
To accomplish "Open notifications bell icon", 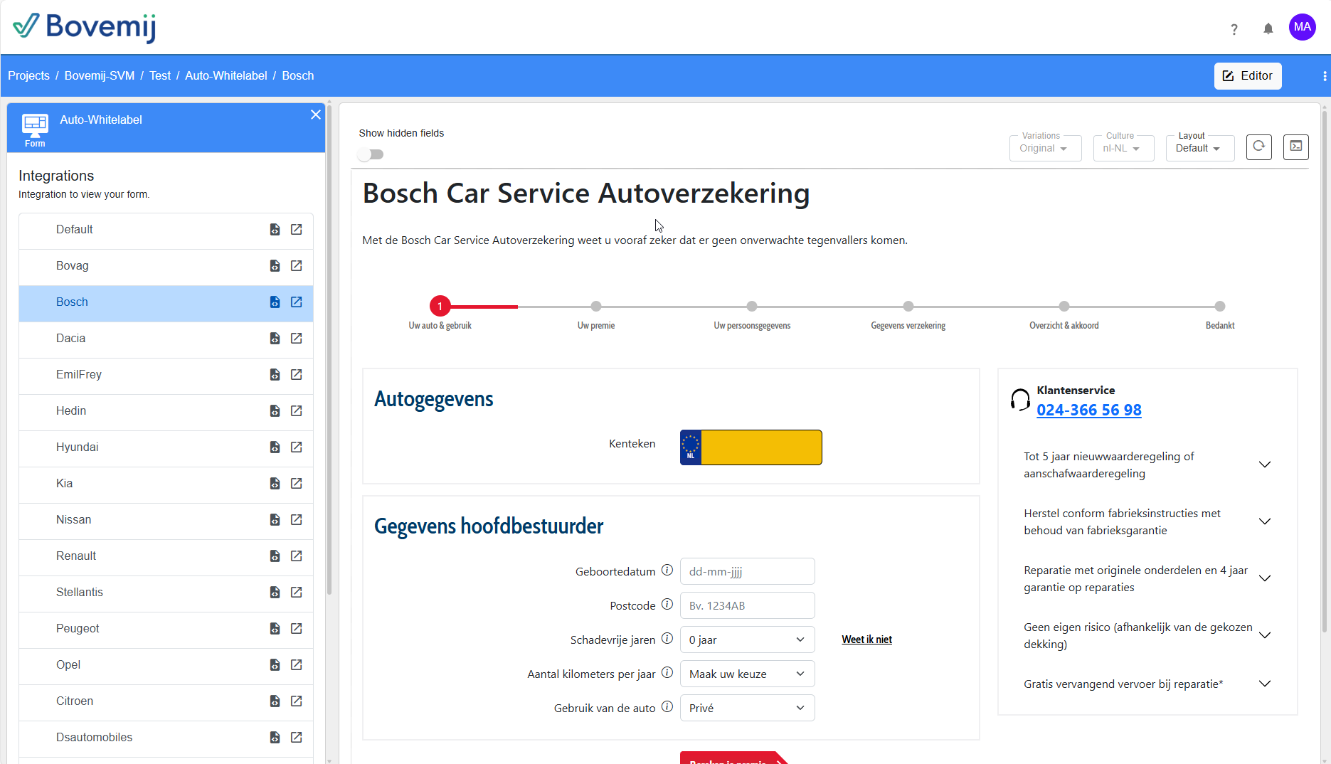I will click(1268, 28).
